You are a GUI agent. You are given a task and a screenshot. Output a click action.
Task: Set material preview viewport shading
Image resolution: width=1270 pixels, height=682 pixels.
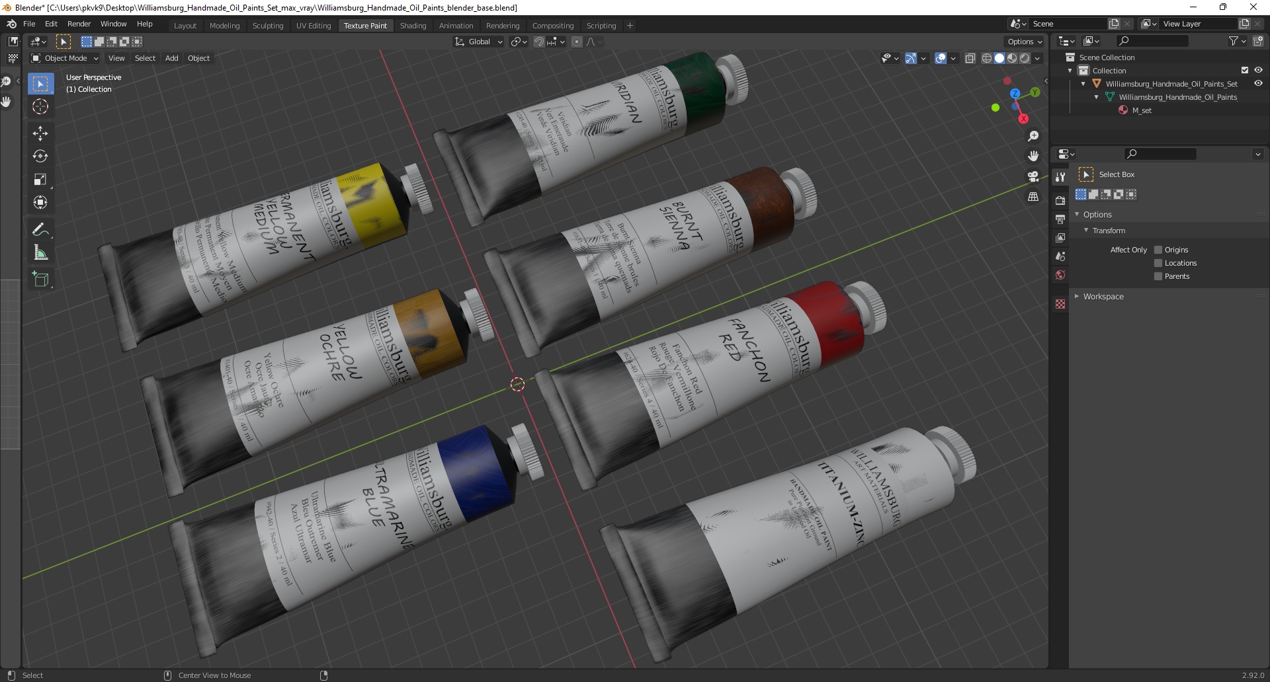pos(1012,58)
